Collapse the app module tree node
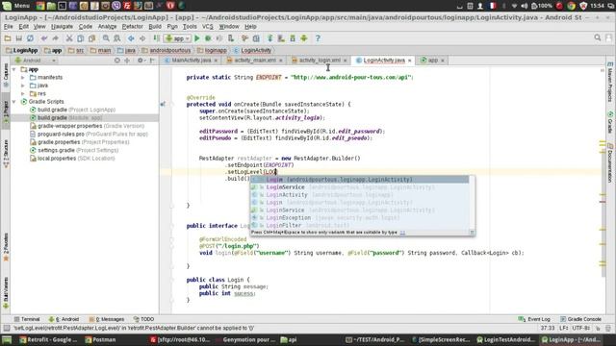 (x=14, y=69)
